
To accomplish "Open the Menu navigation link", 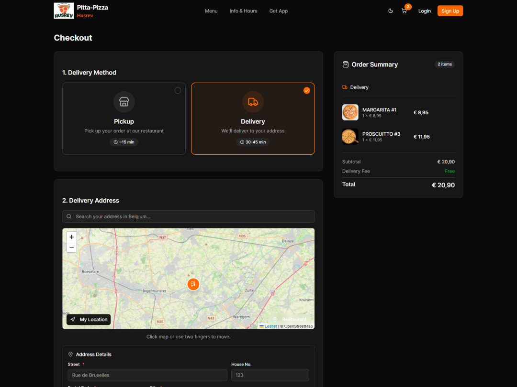I will [x=211, y=11].
